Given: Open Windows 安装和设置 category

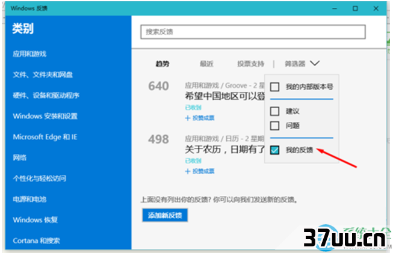Looking at the screenshot, I should (45, 116).
